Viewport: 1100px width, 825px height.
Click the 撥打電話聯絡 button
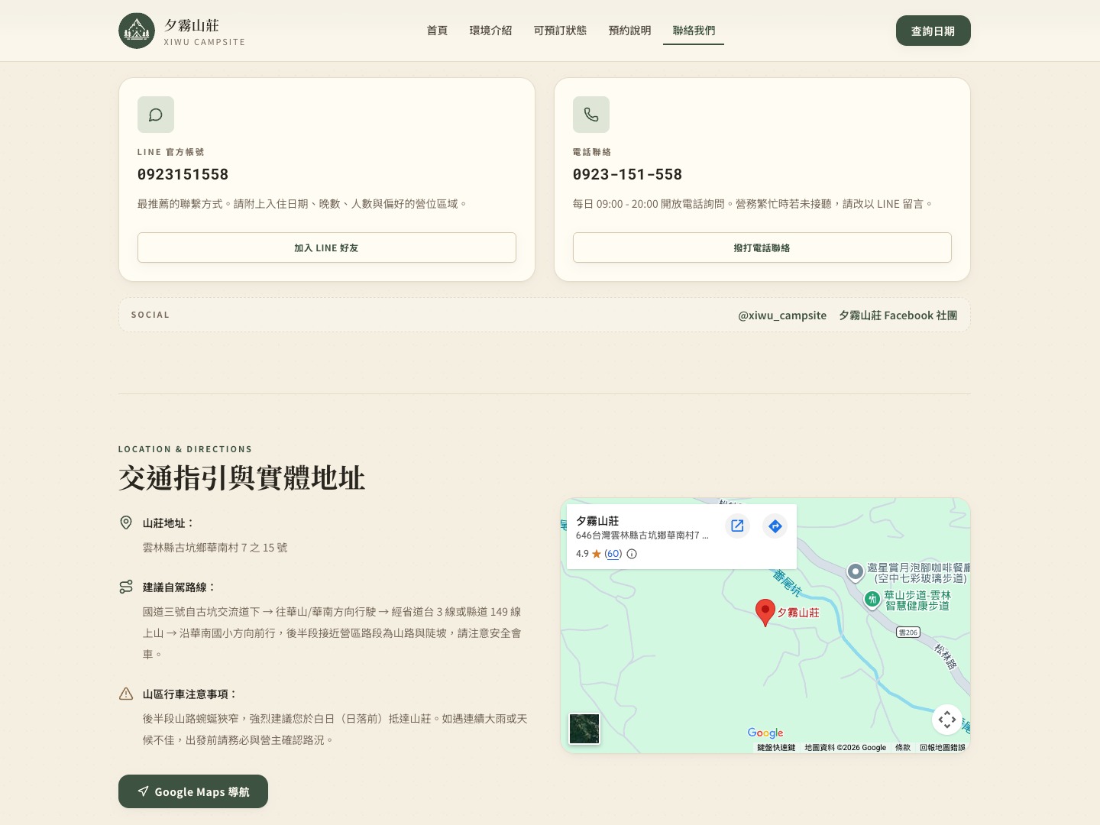click(x=762, y=247)
